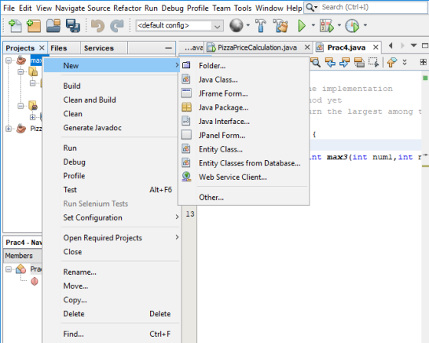The width and height of the screenshot is (429, 343).
Task: Click the New File toolbar icon
Action: (15, 26)
